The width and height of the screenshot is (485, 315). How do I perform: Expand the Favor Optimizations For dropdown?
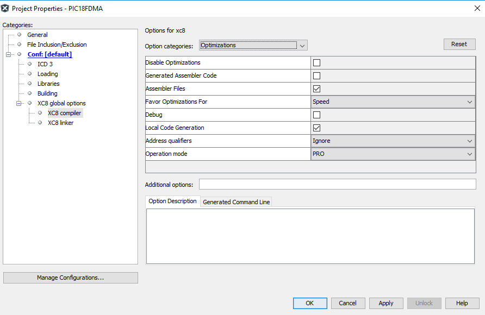[x=393, y=102]
